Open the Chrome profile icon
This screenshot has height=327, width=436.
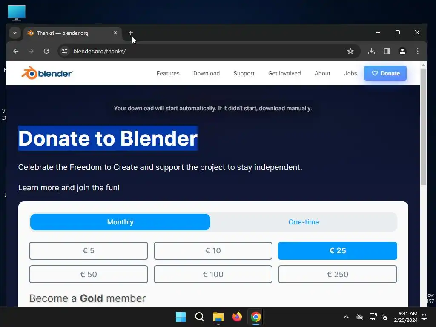pyautogui.click(x=402, y=51)
